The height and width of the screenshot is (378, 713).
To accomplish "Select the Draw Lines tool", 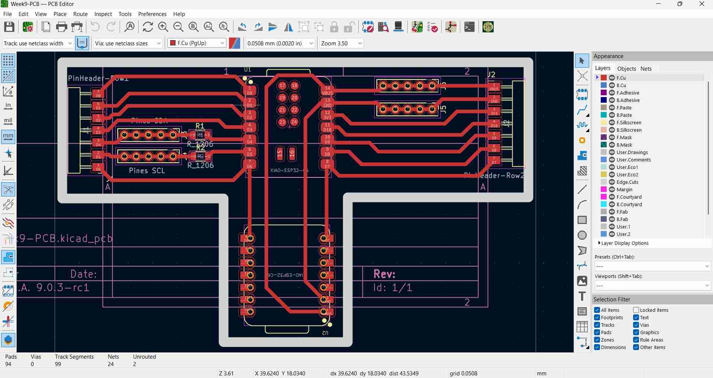I will pyautogui.click(x=582, y=189).
